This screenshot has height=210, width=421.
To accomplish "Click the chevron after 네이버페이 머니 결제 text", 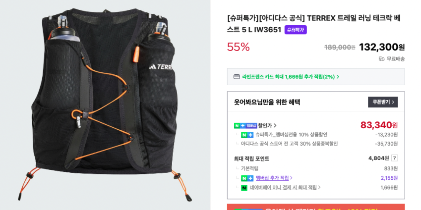I will 319,188.
